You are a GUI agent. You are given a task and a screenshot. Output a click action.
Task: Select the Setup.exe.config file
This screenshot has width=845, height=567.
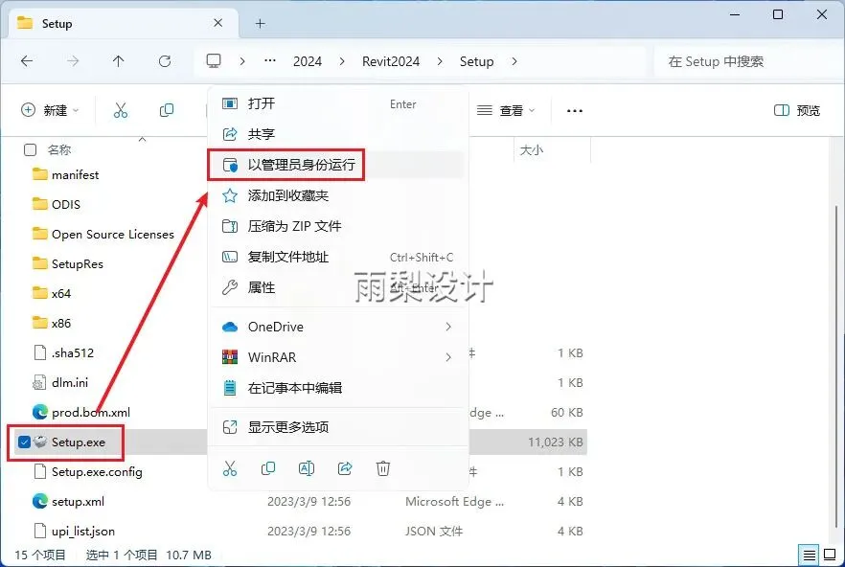97,471
